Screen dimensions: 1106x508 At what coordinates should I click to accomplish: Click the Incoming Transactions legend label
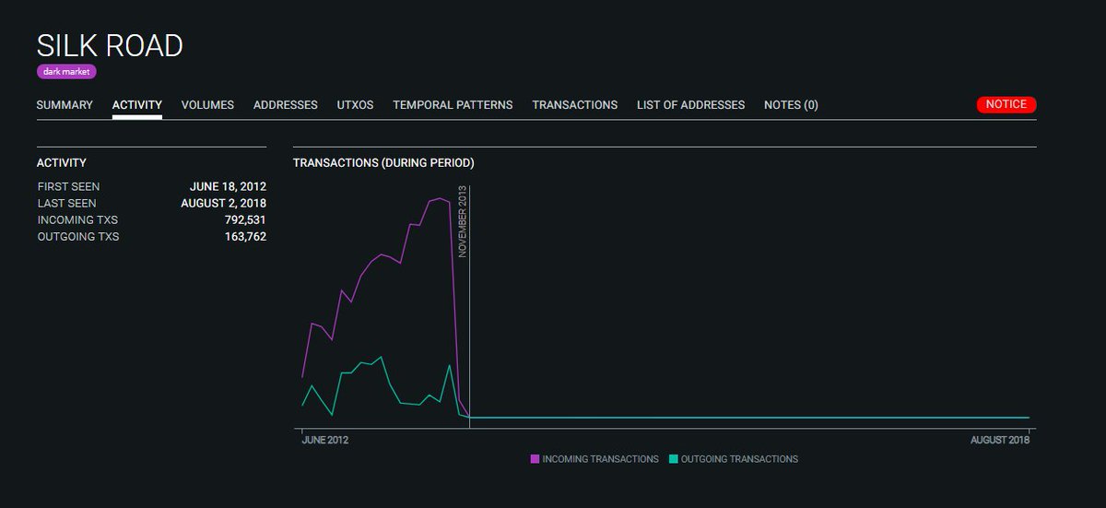click(x=601, y=459)
